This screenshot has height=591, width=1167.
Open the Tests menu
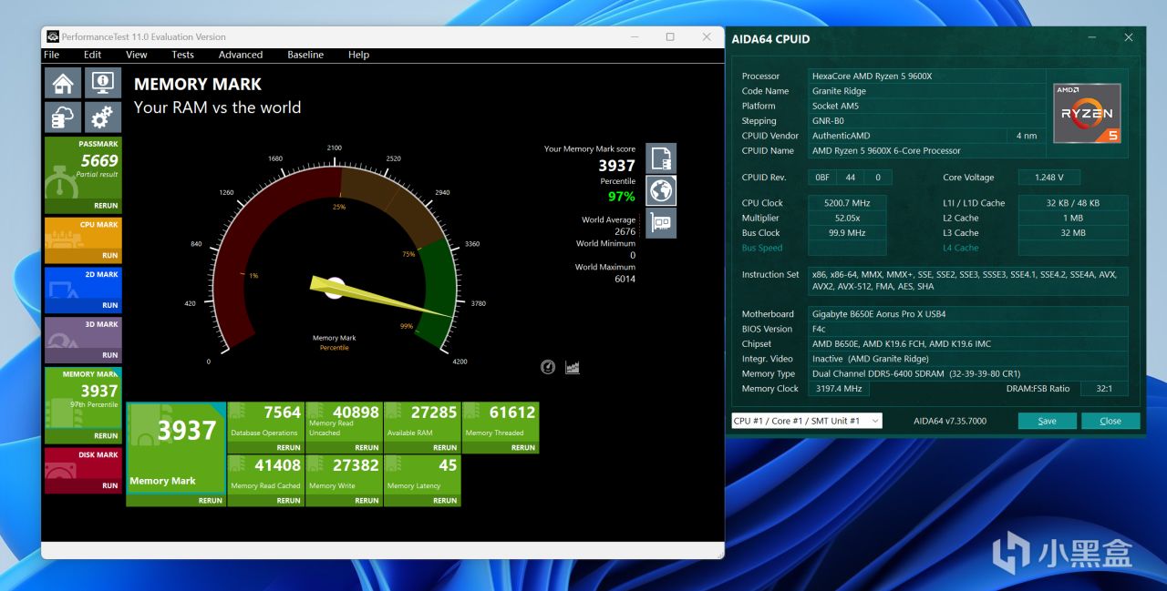pyautogui.click(x=182, y=55)
